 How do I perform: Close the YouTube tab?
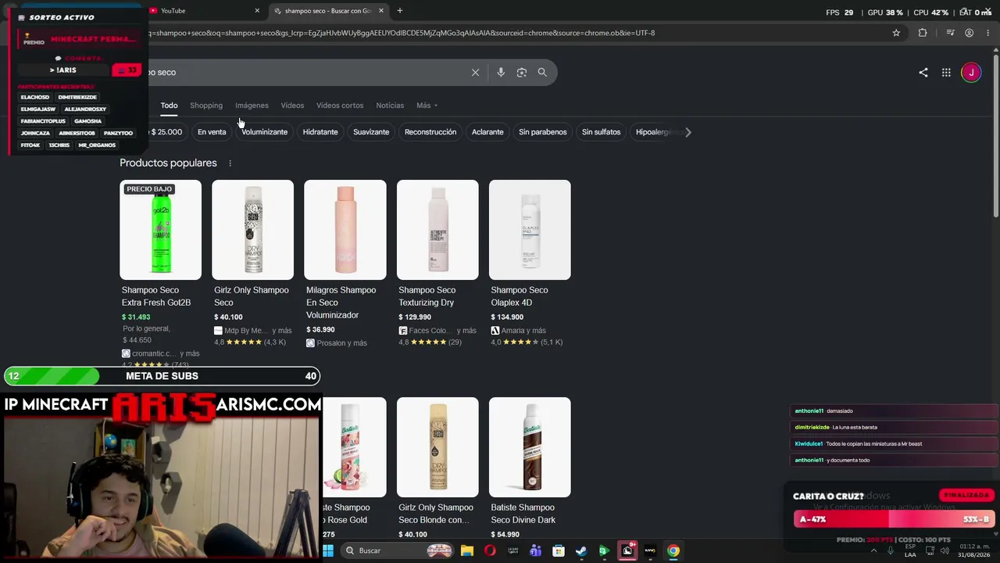257,11
